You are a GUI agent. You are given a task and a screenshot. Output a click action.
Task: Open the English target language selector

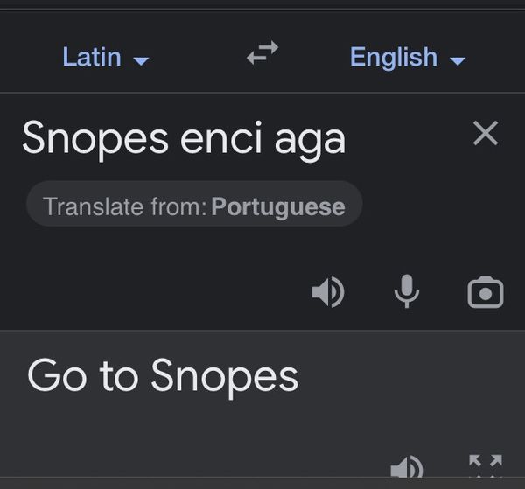click(408, 57)
